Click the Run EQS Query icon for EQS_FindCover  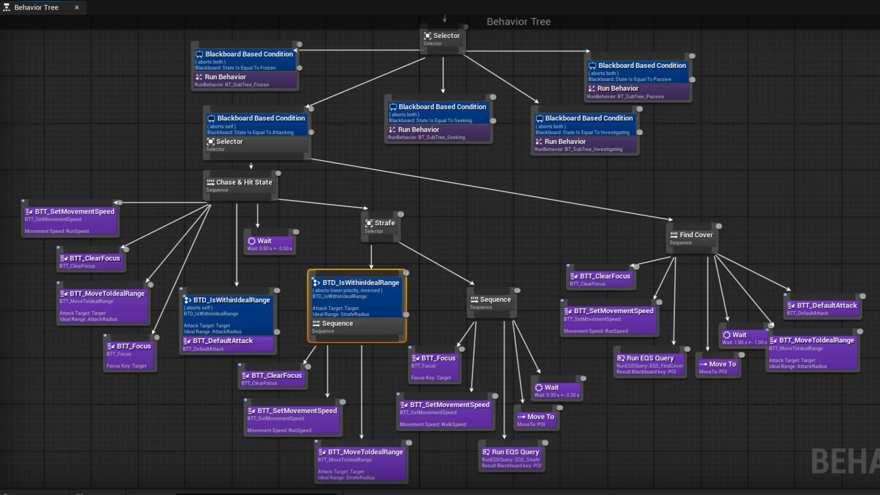[621, 358]
